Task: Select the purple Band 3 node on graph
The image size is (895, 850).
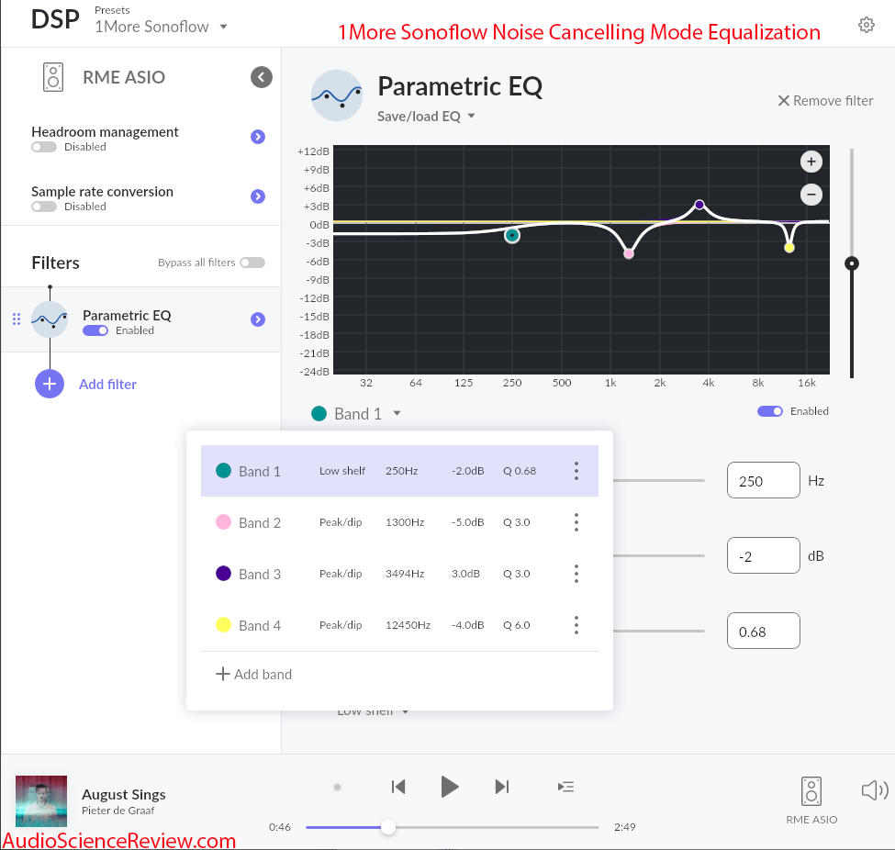Action: tap(699, 205)
